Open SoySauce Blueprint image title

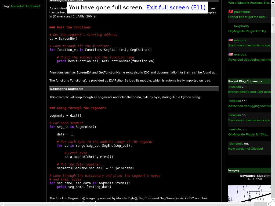coord(255,176)
